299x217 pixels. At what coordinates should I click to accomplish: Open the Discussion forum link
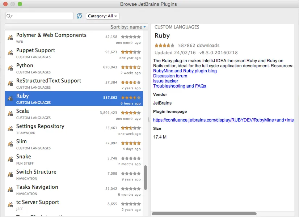[x=170, y=76]
